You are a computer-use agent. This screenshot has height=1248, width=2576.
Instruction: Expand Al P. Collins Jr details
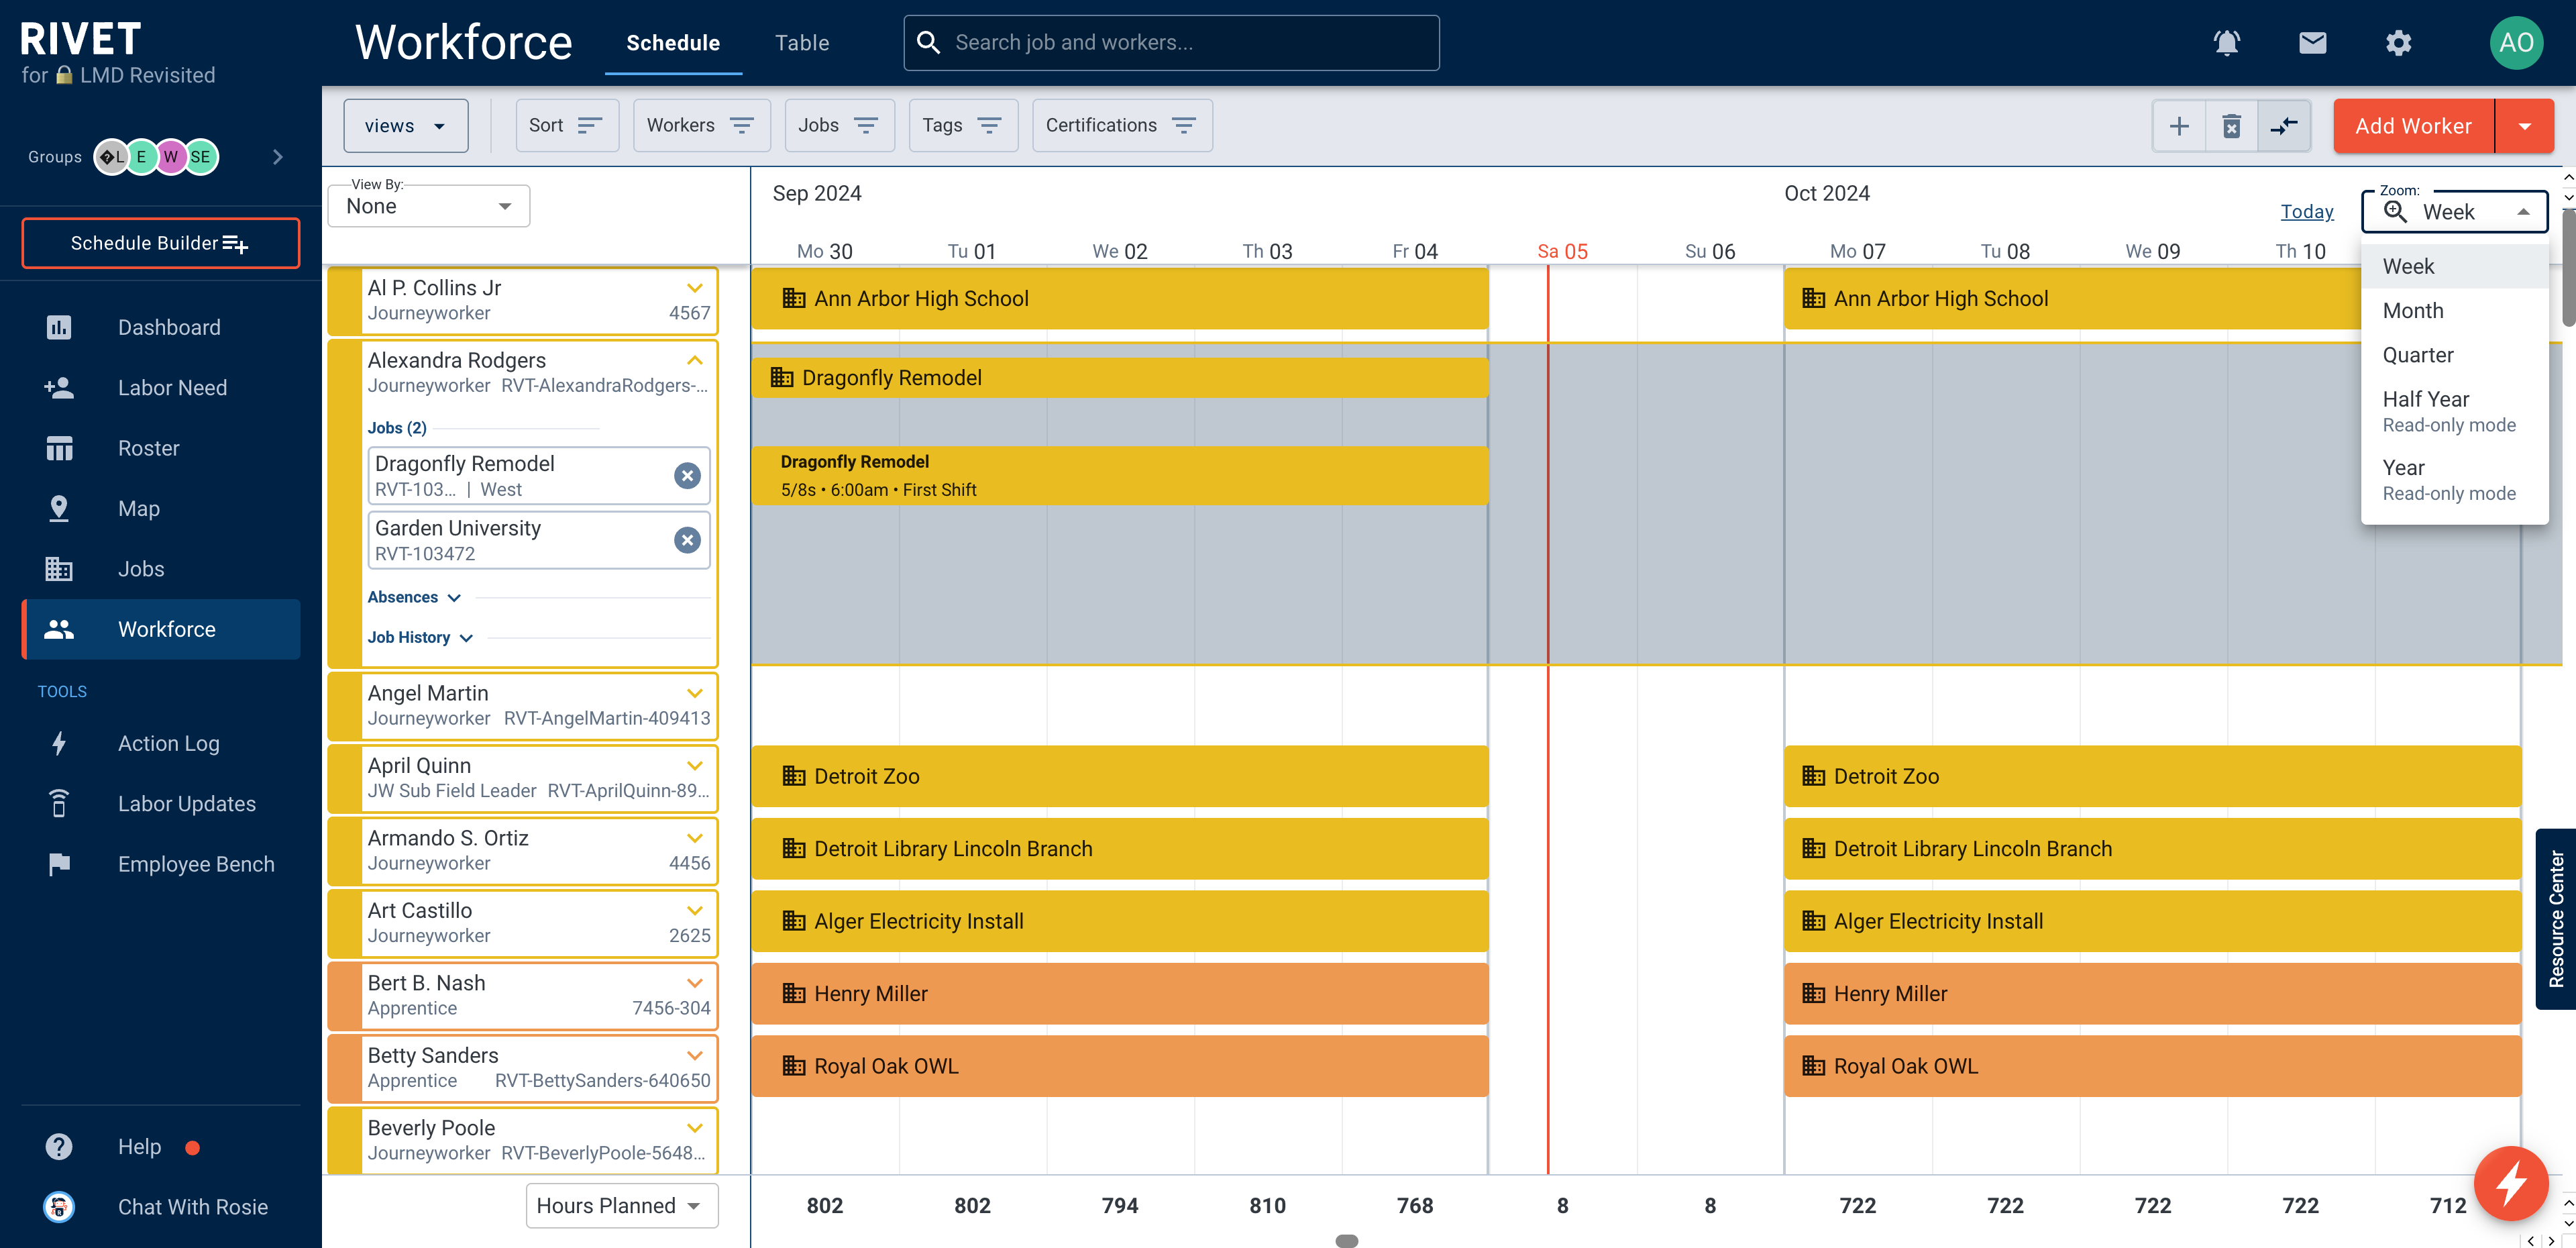(x=695, y=288)
